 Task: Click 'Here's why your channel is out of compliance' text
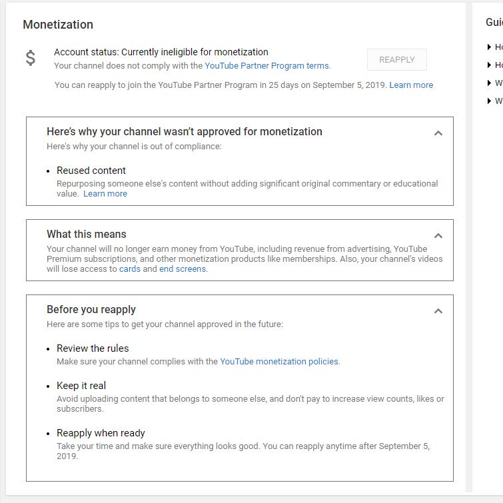coord(134,147)
